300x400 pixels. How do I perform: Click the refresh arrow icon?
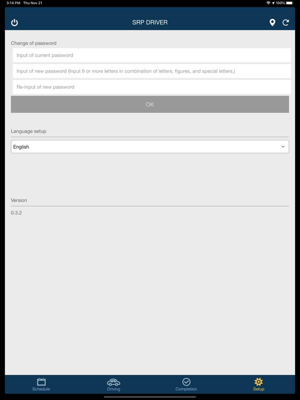pyautogui.click(x=286, y=22)
